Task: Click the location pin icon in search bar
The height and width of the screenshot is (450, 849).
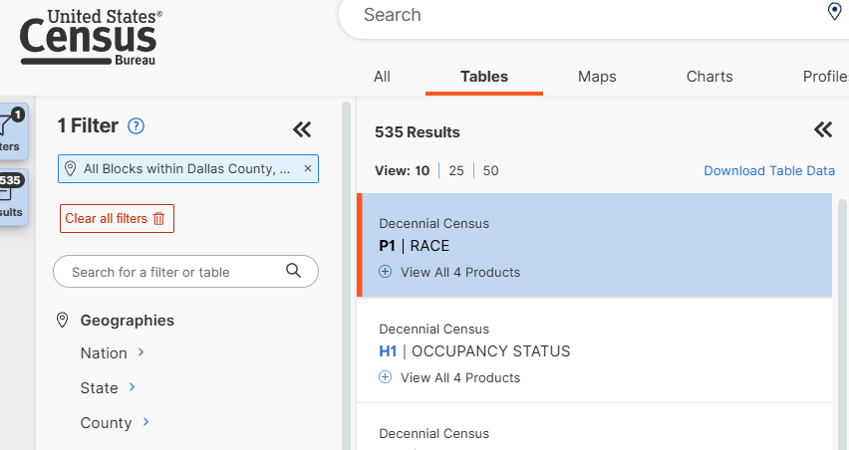Action: coord(834,11)
